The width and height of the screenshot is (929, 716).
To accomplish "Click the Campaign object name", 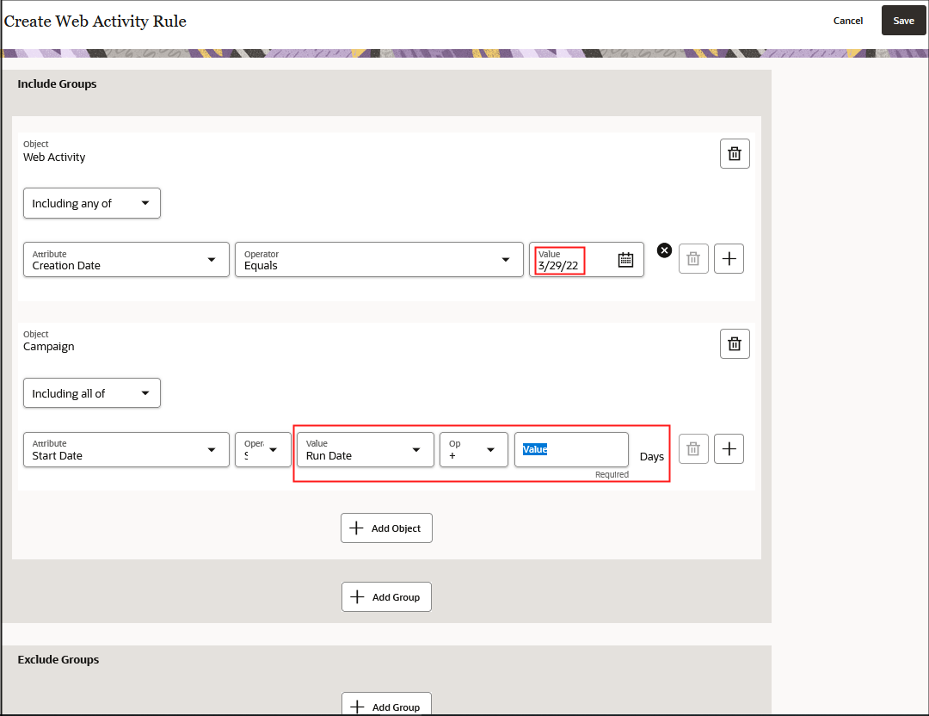I will (48, 347).
